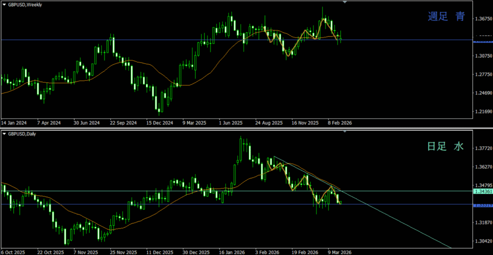Viewport: 493px width, 255px height.
Task: Select the GBPUSD,Daily chart title text
Action: tap(22, 134)
